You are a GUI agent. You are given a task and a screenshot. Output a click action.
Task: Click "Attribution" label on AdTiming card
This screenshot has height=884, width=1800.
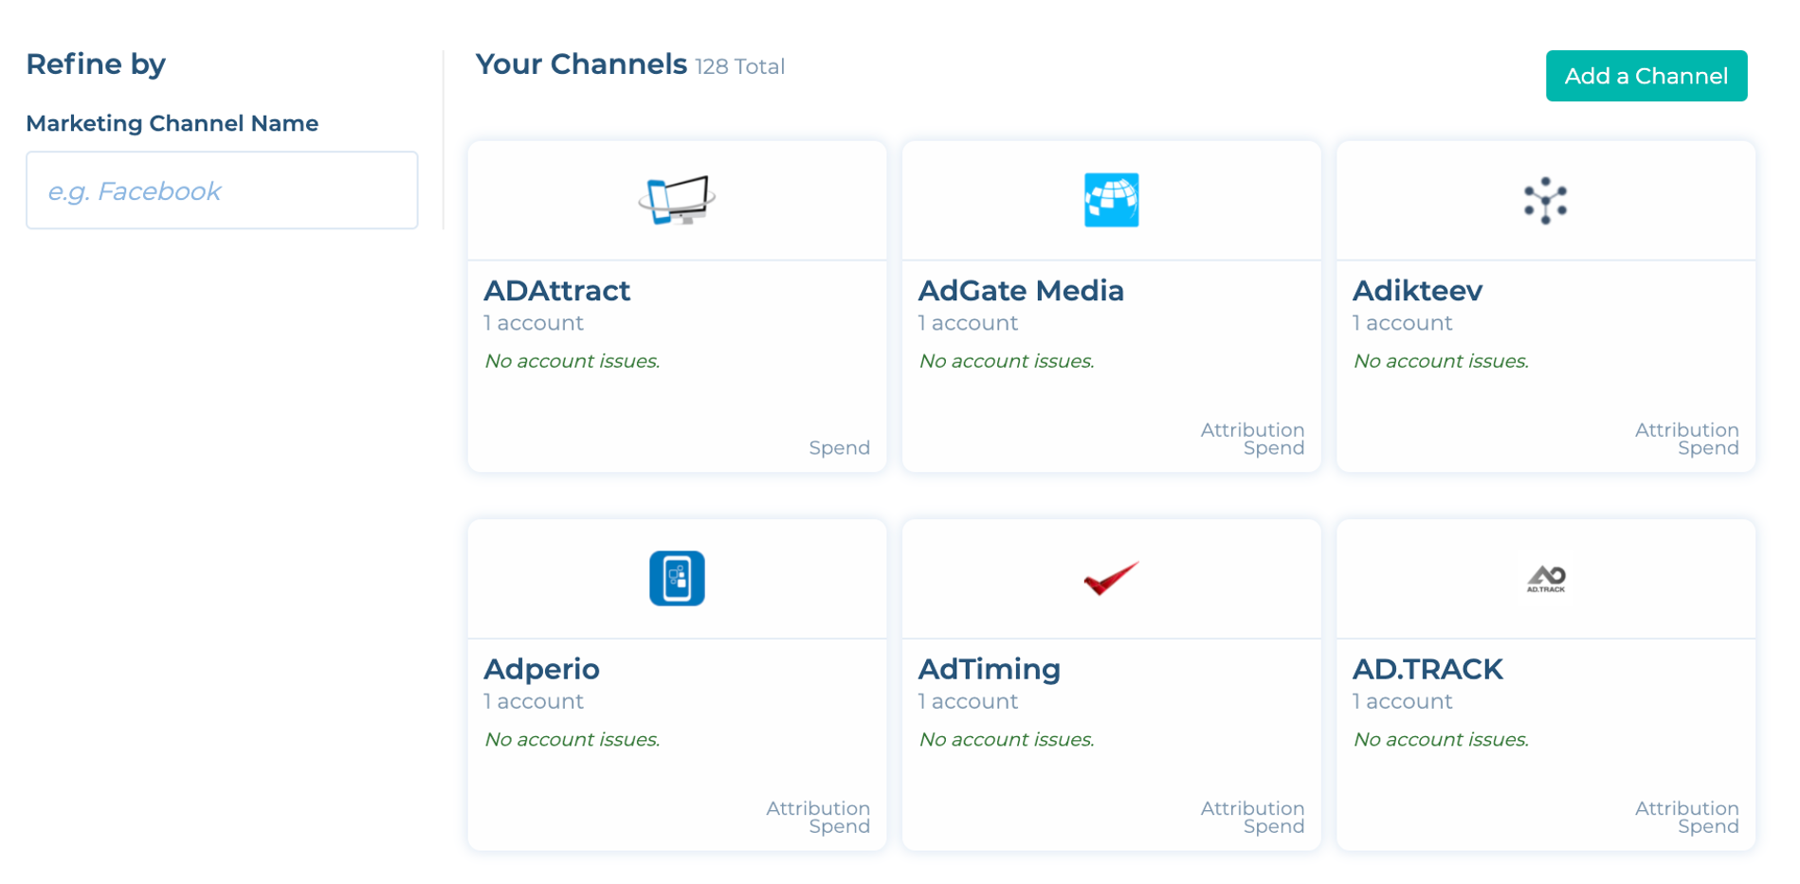click(x=1252, y=808)
